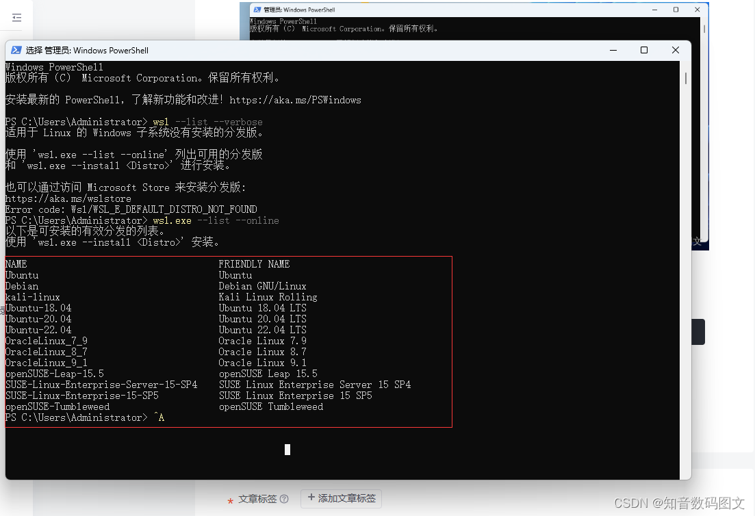Maximize the background PowerShell window
755x516 pixels.
pyautogui.click(x=676, y=10)
